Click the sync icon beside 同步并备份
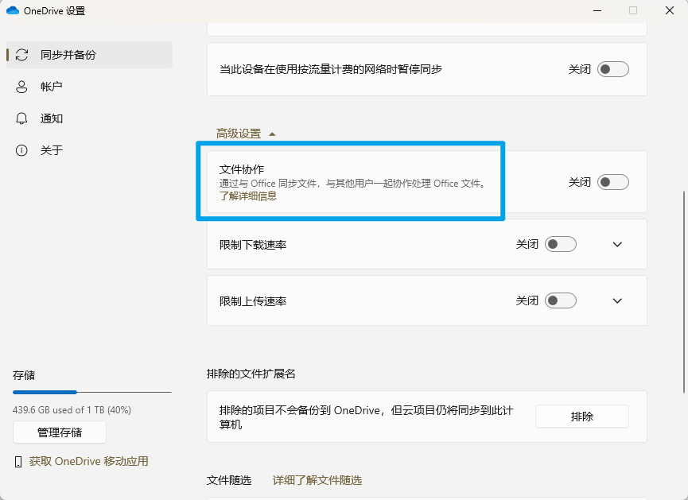This screenshot has width=688, height=500. coord(21,55)
